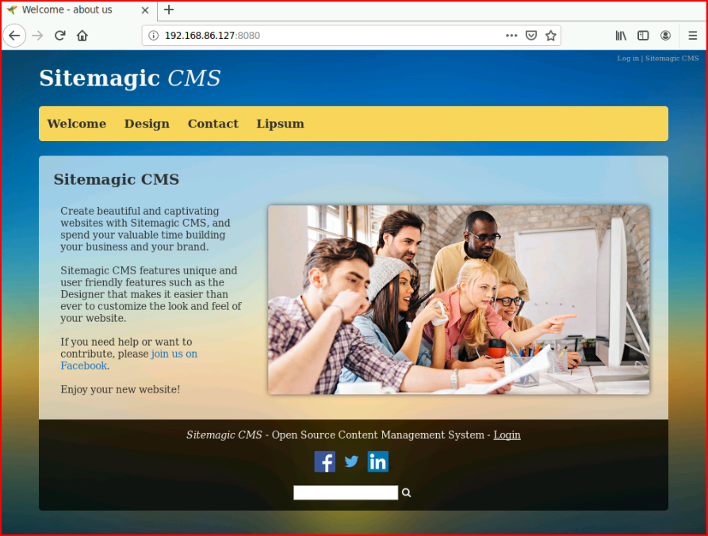Click the browser forward arrow
This screenshot has width=708, height=536.
pyautogui.click(x=37, y=35)
